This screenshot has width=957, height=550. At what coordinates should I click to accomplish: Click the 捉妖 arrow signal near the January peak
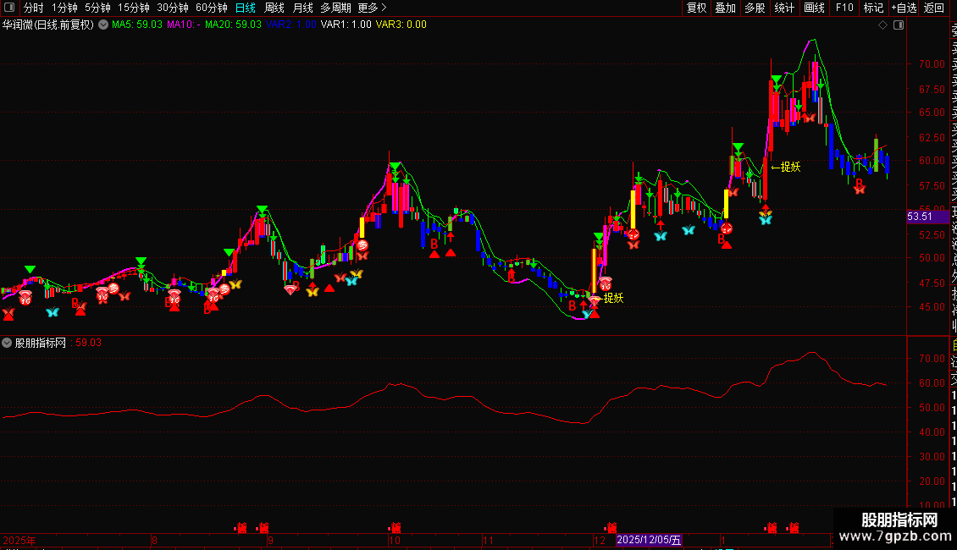click(785, 167)
